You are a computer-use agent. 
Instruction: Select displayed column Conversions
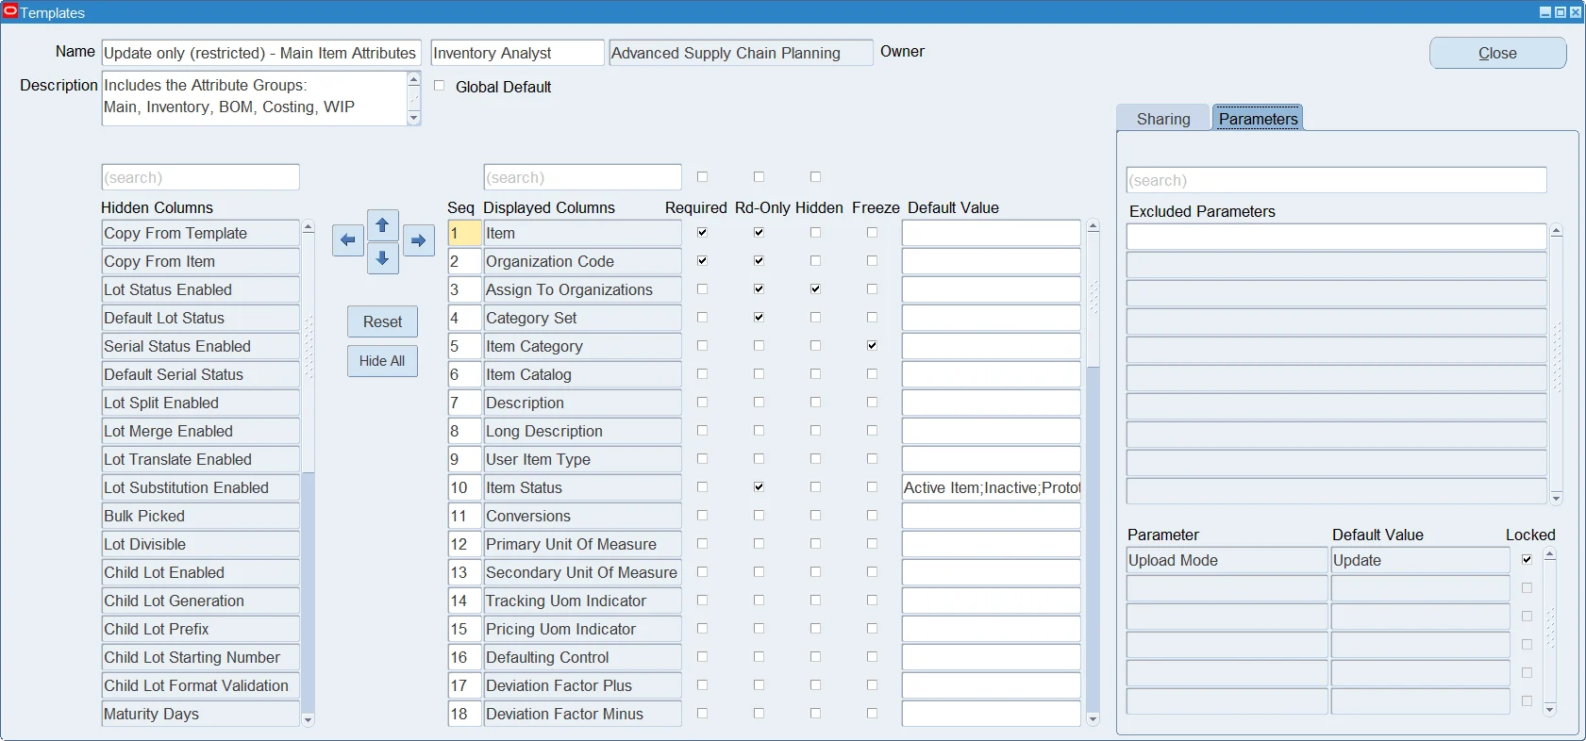pos(582,516)
